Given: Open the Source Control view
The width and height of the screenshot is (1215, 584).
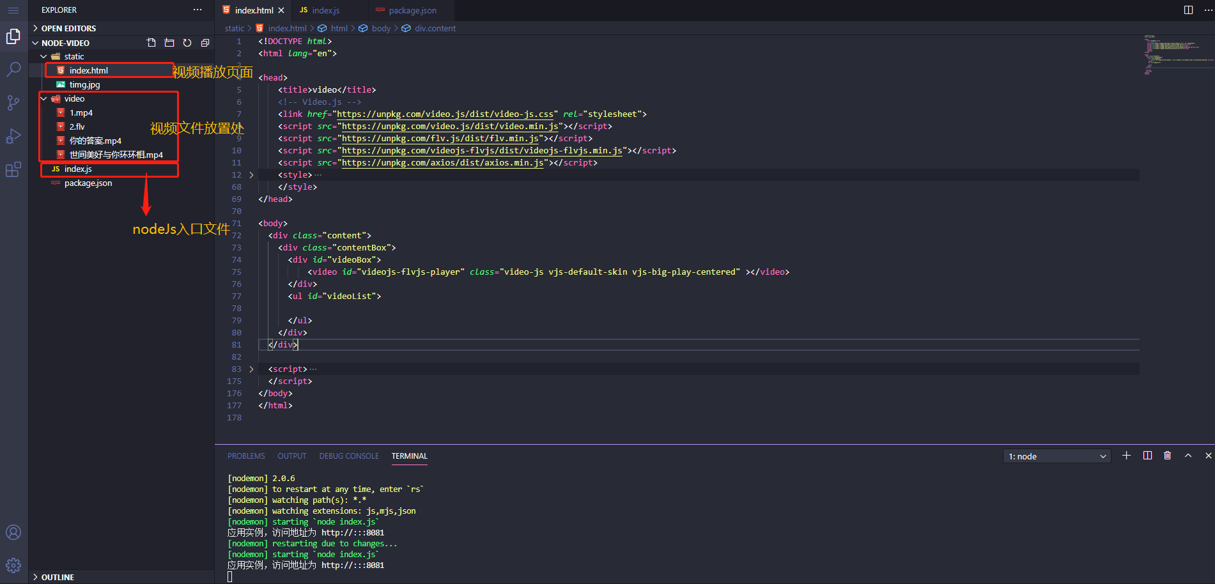Looking at the screenshot, I should [13, 103].
